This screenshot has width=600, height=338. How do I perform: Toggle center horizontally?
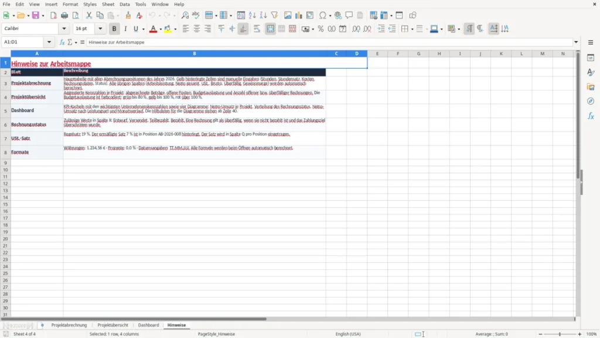(x=197, y=29)
